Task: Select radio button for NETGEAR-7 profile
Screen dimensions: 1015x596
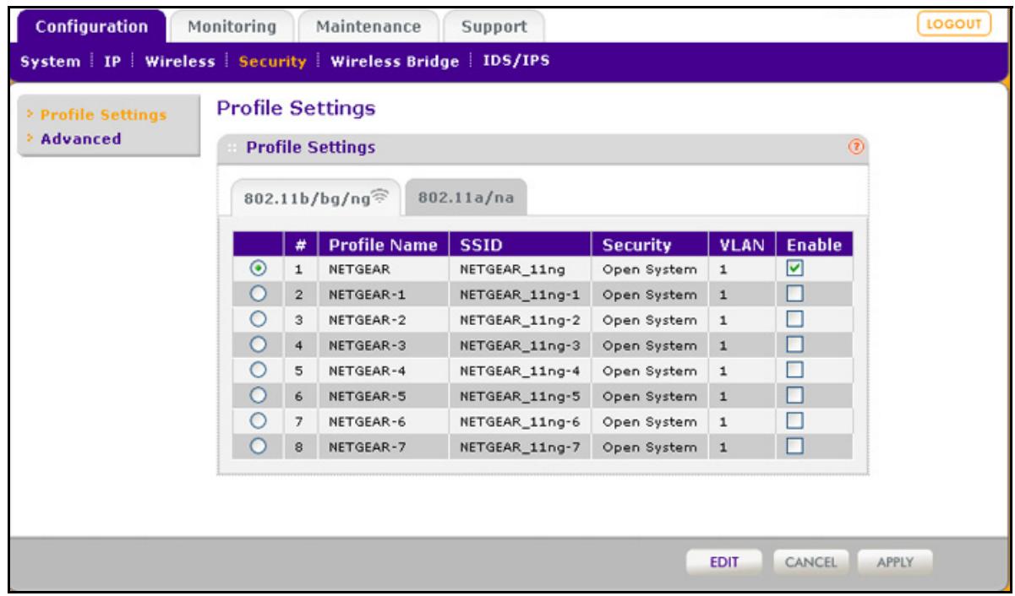Action: [x=260, y=444]
